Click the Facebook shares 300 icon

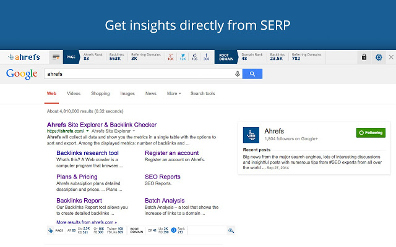tap(206, 57)
